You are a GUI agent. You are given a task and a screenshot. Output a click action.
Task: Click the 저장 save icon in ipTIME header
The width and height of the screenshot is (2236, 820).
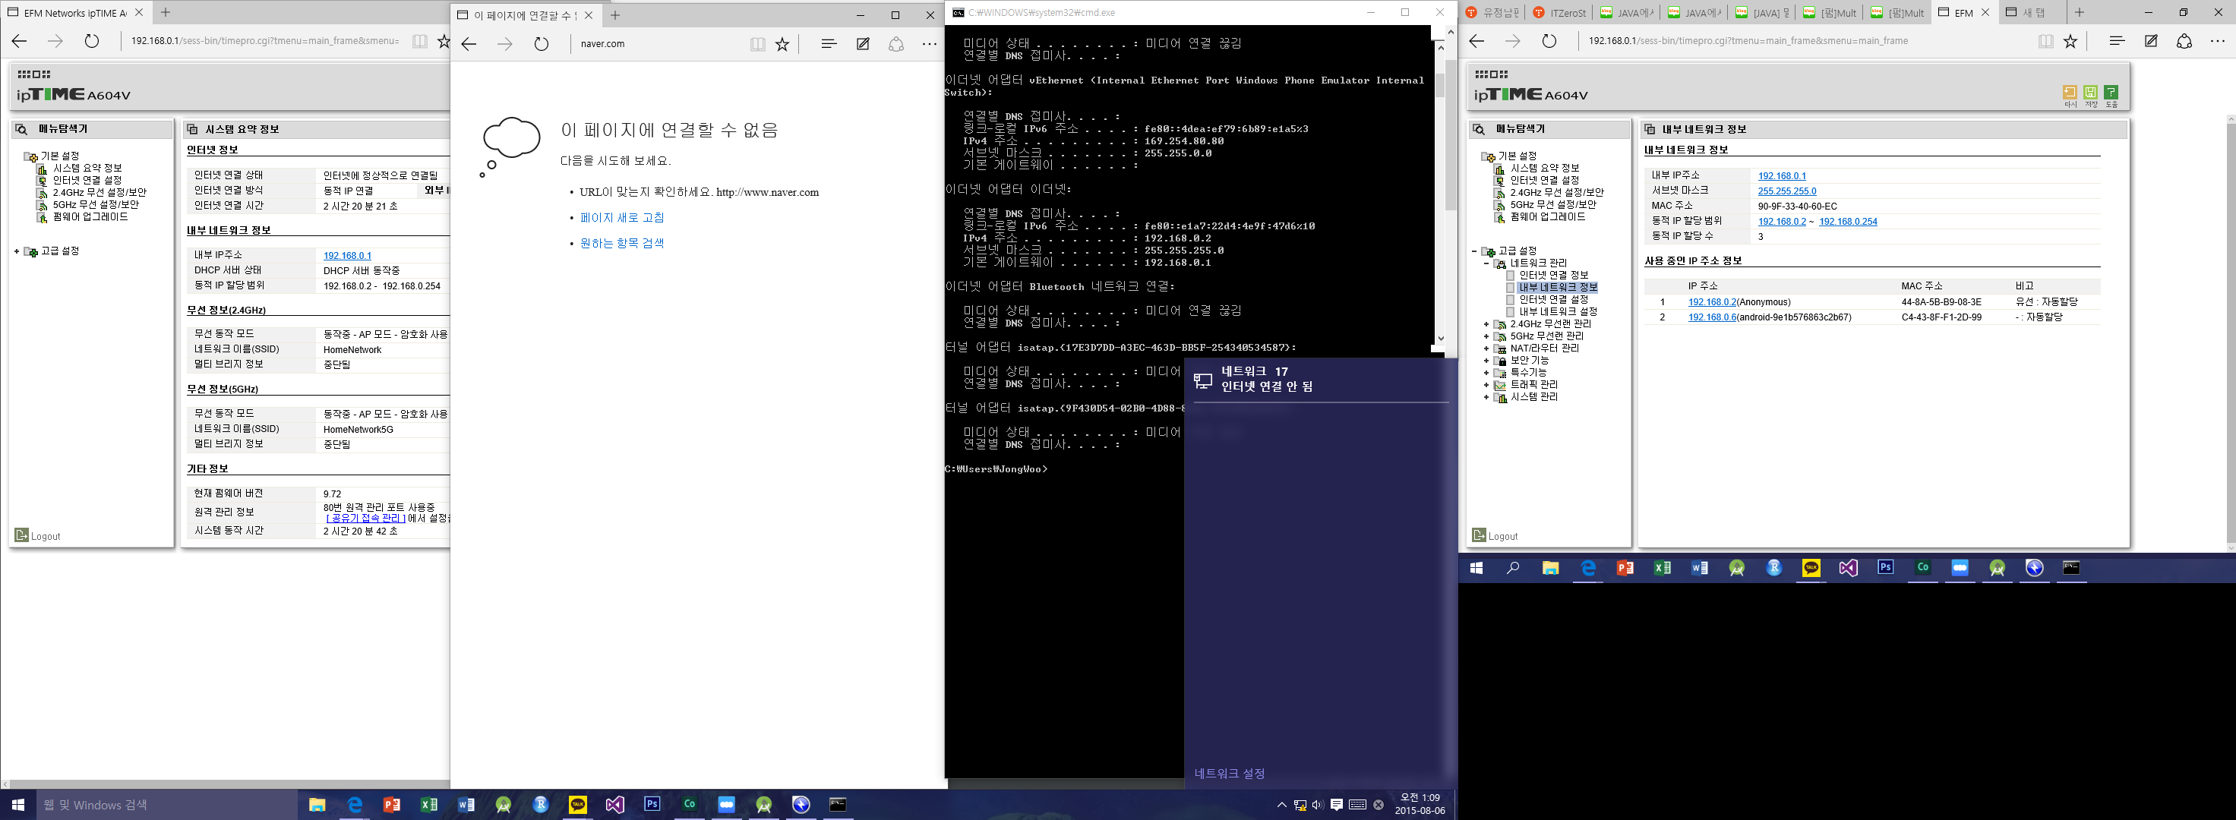coord(2090,92)
